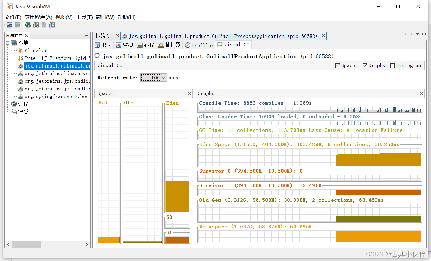Click the Java icon beside org.springframework.boot
Viewport: 431px width, 261px height.
coord(21,96)
